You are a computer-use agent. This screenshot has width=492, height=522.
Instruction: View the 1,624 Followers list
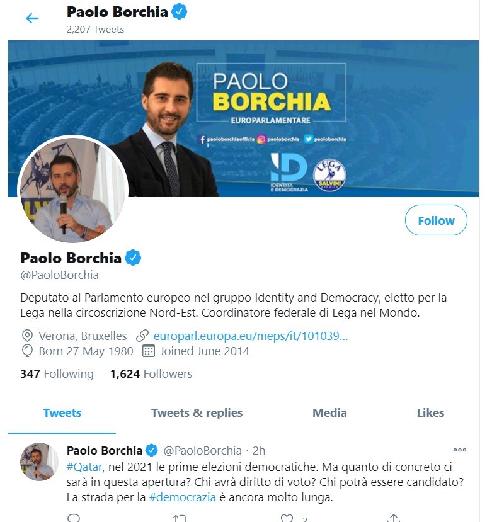pyautogui.click(x=151, y=373)
